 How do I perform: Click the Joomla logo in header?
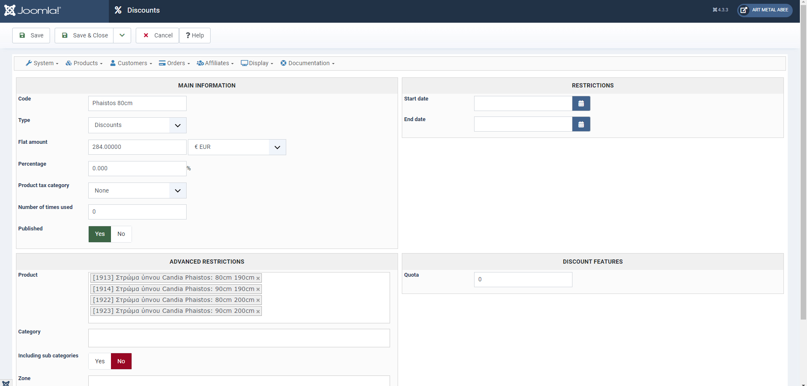[x=33, y=10]
